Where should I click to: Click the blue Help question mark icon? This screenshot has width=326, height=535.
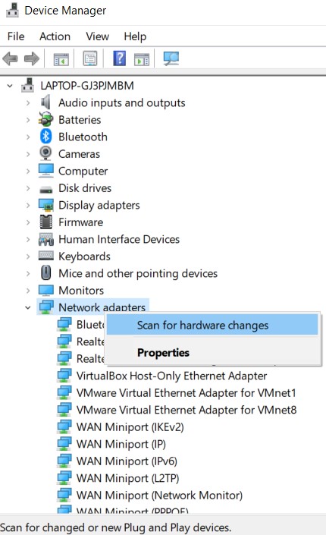point(119,58)
